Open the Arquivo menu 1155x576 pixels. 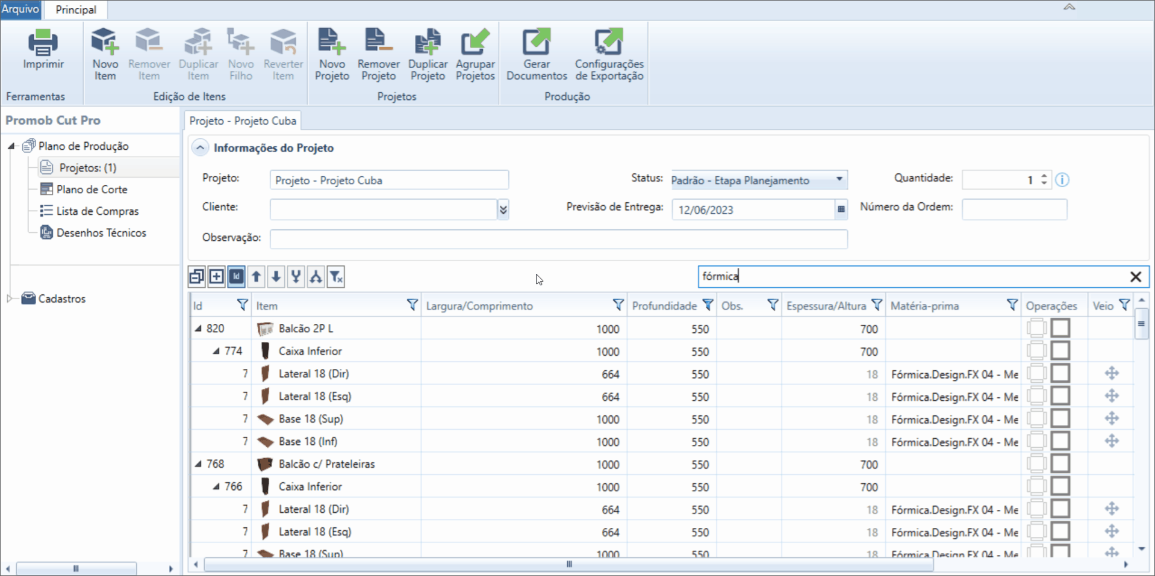tap(20, 10)
